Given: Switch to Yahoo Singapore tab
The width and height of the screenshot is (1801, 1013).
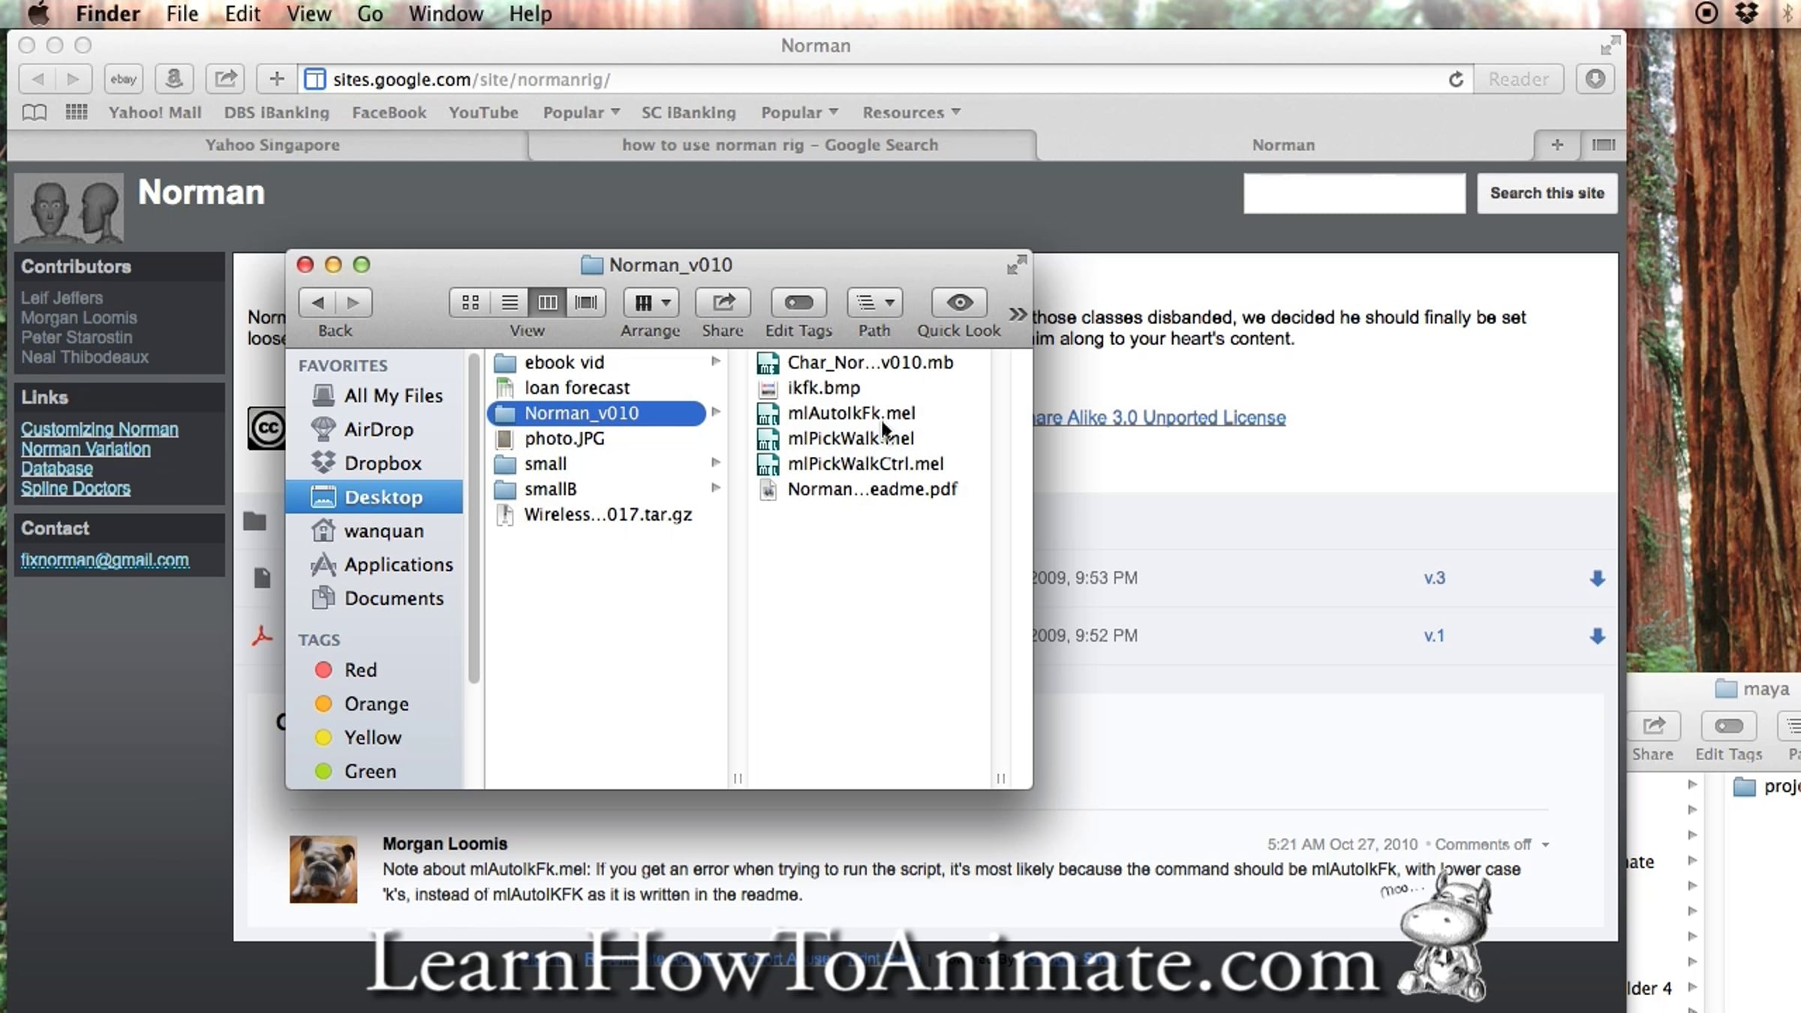Looking at the screenshot, I should point(272,145).
